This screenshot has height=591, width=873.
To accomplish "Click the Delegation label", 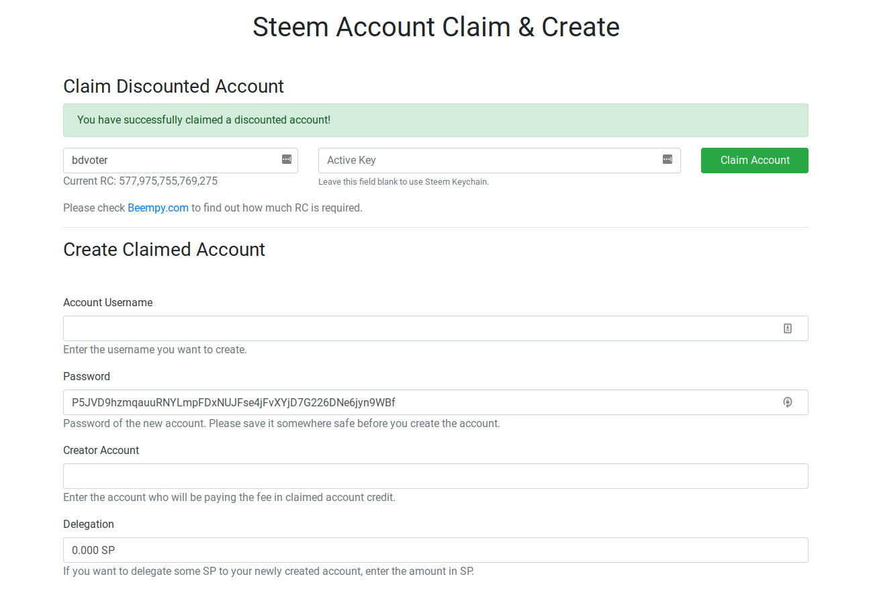I will click(89, 525).
